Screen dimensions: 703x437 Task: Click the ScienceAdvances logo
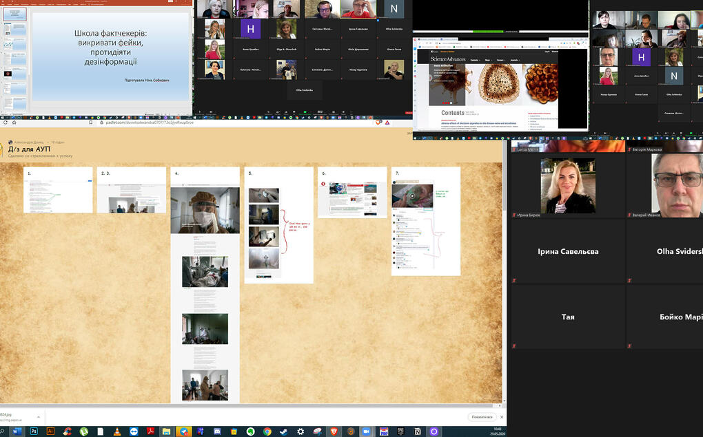(x=448, y=59)
